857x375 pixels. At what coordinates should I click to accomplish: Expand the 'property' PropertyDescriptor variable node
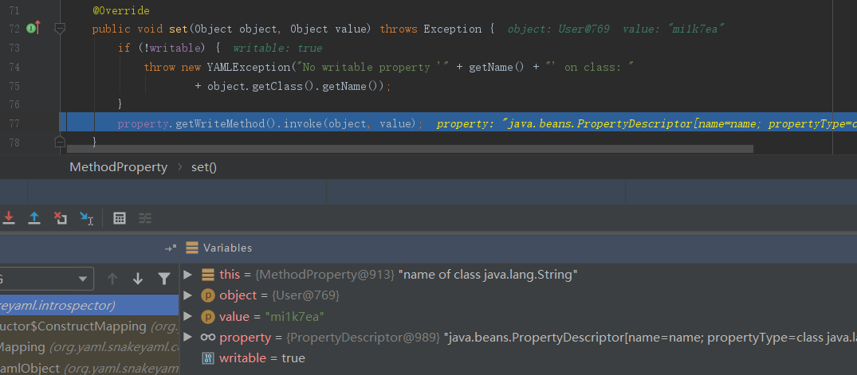point(188,338)
